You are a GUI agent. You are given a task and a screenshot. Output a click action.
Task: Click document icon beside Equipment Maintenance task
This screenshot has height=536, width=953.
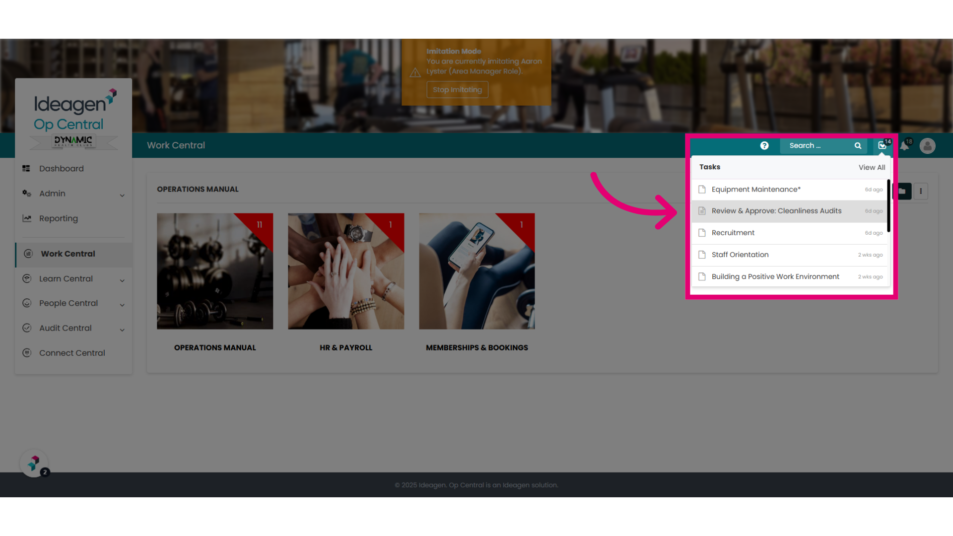coord(702,189)
